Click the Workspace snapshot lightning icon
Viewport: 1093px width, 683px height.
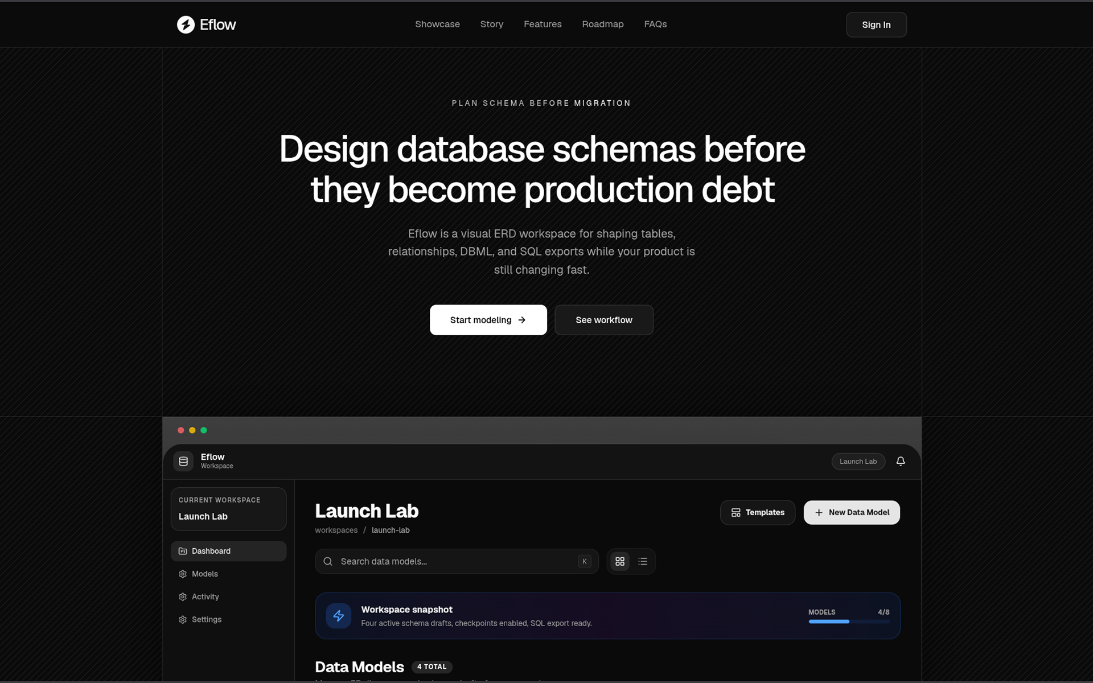[338, 616]
